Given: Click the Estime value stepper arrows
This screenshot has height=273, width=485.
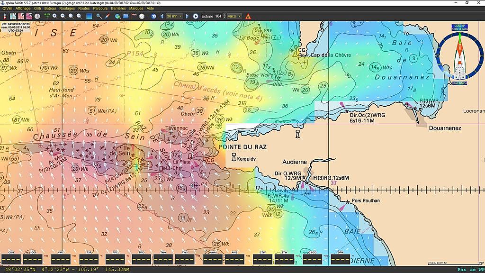Looking at the screenshot, I should pyautogui.click(x=224, y=16).
